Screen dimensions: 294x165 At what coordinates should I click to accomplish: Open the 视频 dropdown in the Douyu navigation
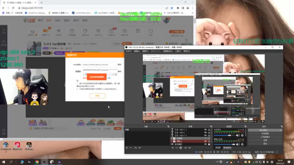67,21
